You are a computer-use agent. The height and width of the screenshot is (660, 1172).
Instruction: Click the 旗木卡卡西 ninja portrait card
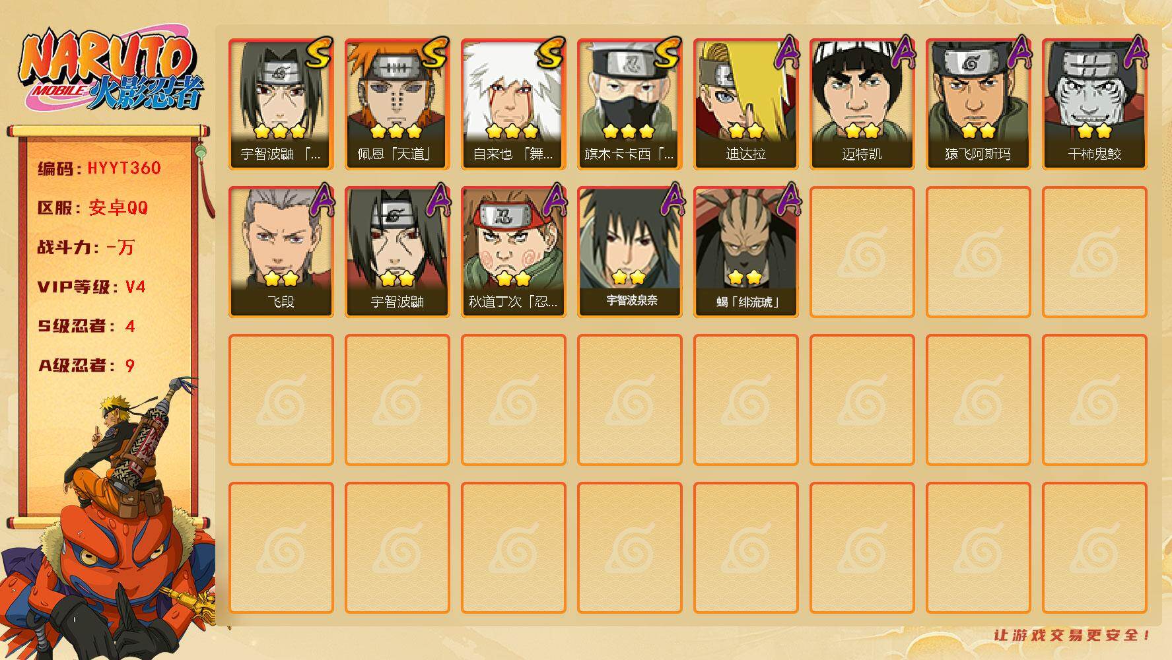(x=629, y=104)
